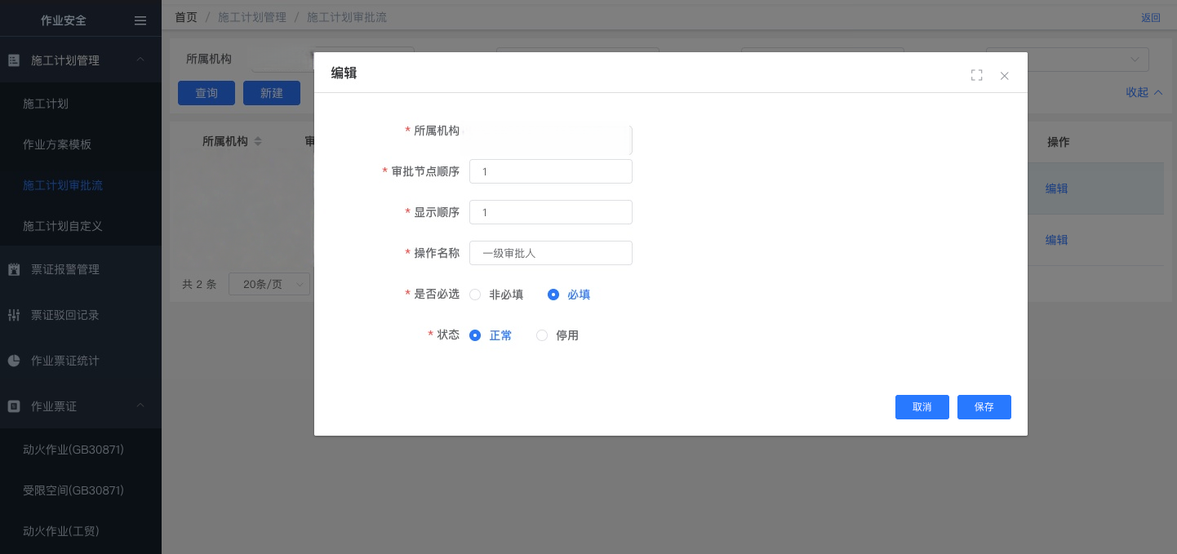Collapse the 施工计划管理 menu group
The image size is (1177, 554).
pos(140,60)
